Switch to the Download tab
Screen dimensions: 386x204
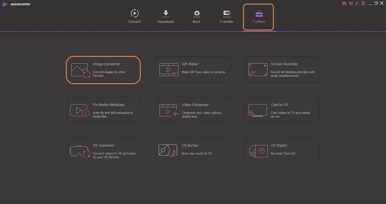[165, 16]
